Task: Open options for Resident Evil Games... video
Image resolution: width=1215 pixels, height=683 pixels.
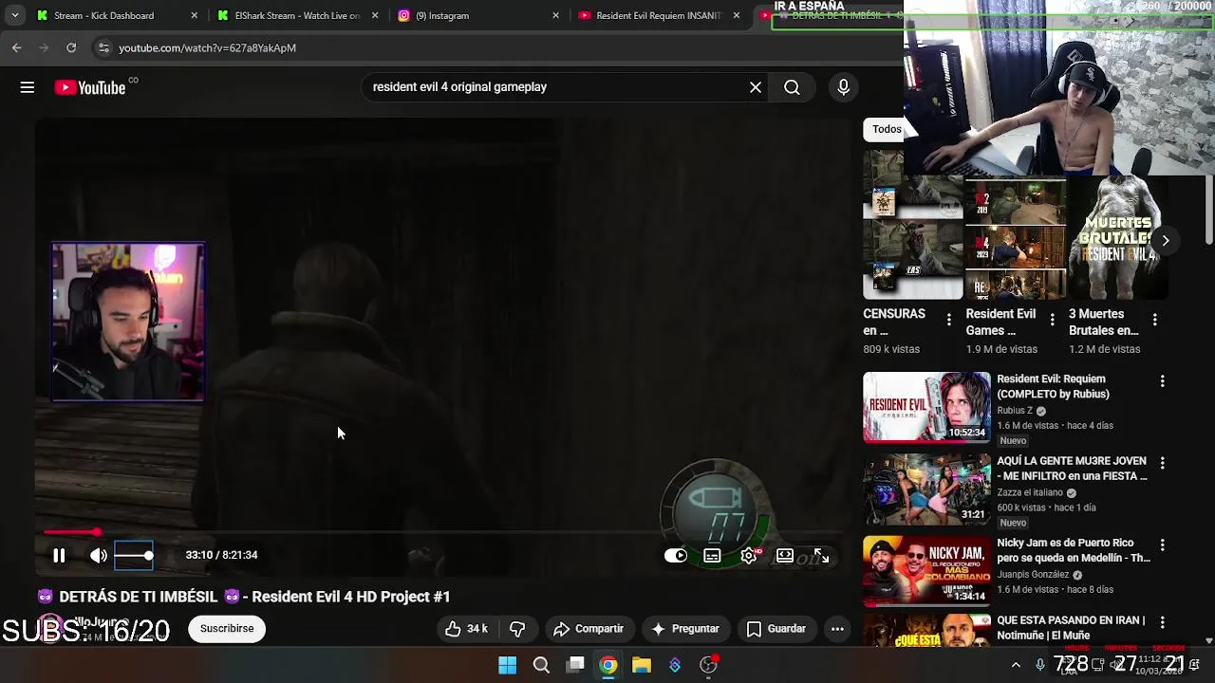Action: pyautogui.click(x=1052, y=321)
